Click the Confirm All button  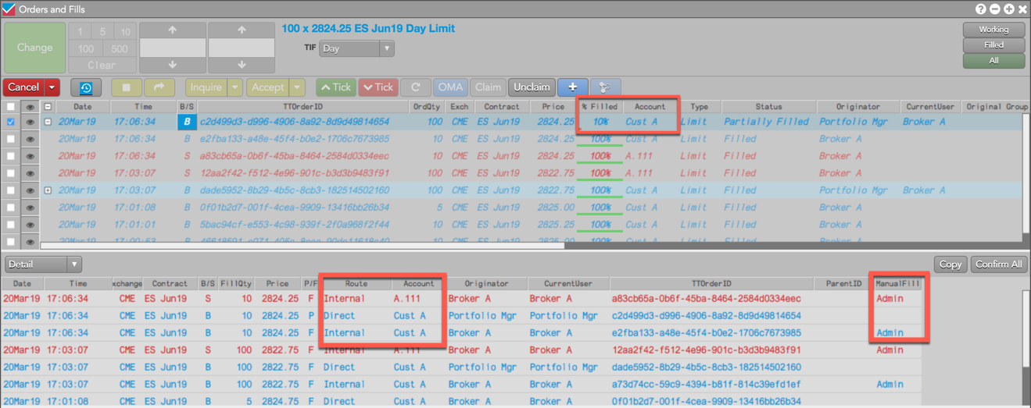tap(998, 264)
